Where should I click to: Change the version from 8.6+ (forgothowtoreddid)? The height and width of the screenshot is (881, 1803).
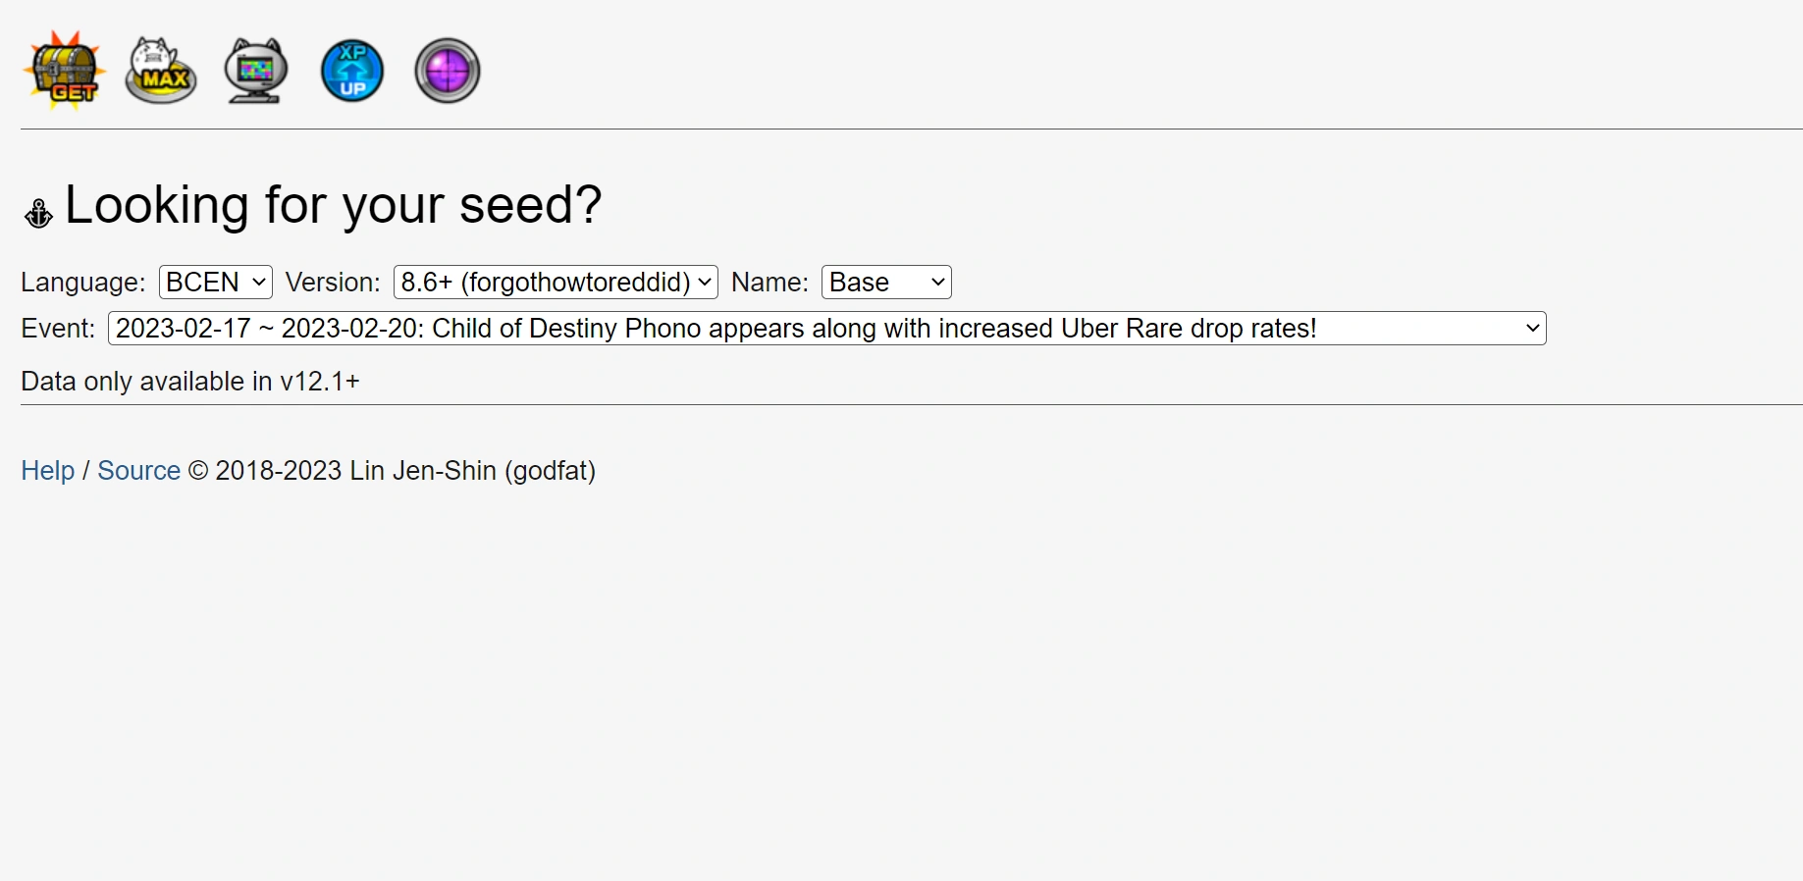click(x=555, y=282)
